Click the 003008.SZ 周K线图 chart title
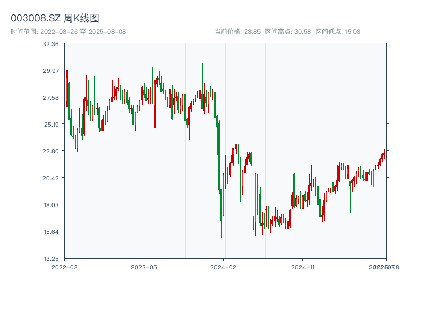This screenshot has height=322, width=429. click(x=55, y=19)
